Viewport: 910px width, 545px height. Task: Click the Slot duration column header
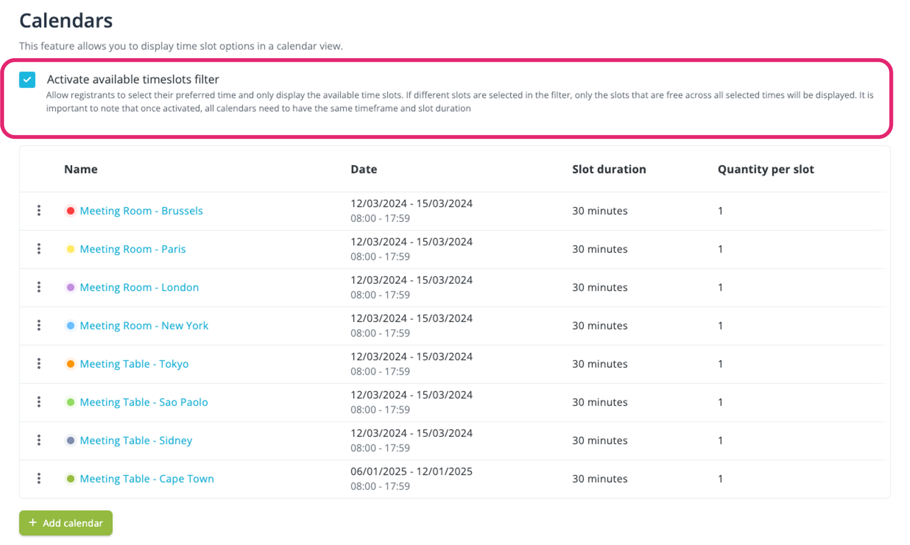click(x=609, y=169)
